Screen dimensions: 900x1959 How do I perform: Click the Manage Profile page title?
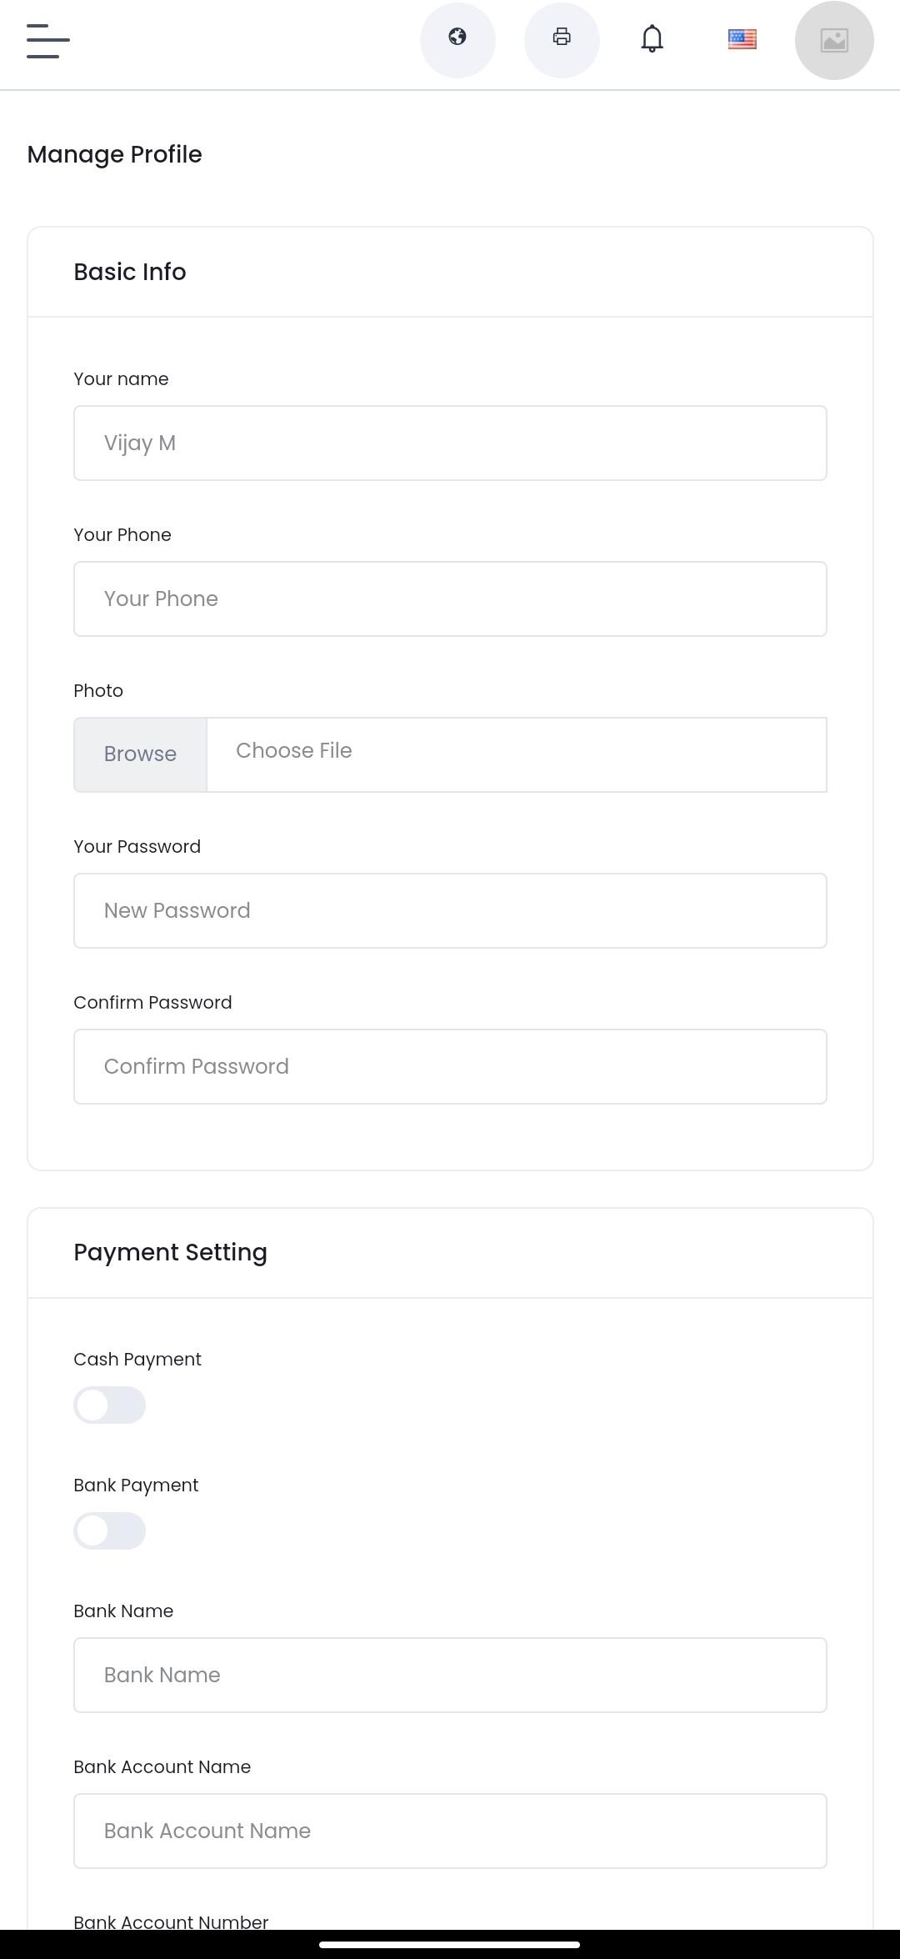click(x=114, y=154)
